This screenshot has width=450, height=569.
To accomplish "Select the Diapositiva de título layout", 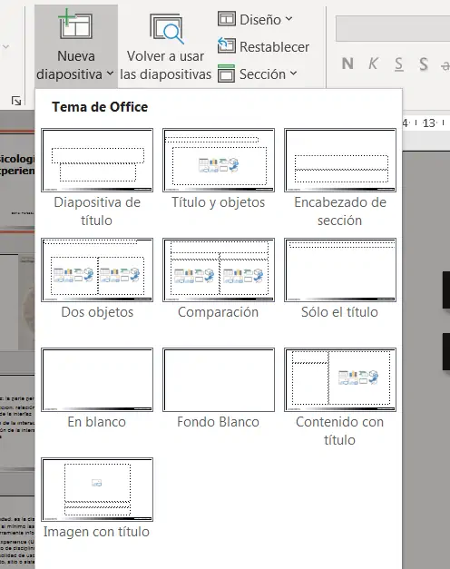I will pos(97,178).
